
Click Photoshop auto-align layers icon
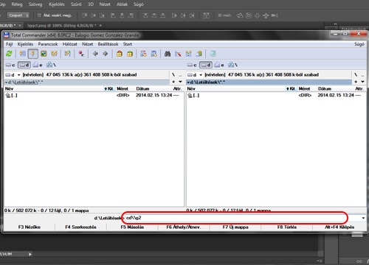point(206,15)
